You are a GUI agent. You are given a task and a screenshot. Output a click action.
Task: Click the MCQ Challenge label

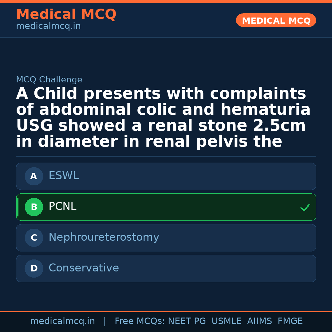coord(49,80)
